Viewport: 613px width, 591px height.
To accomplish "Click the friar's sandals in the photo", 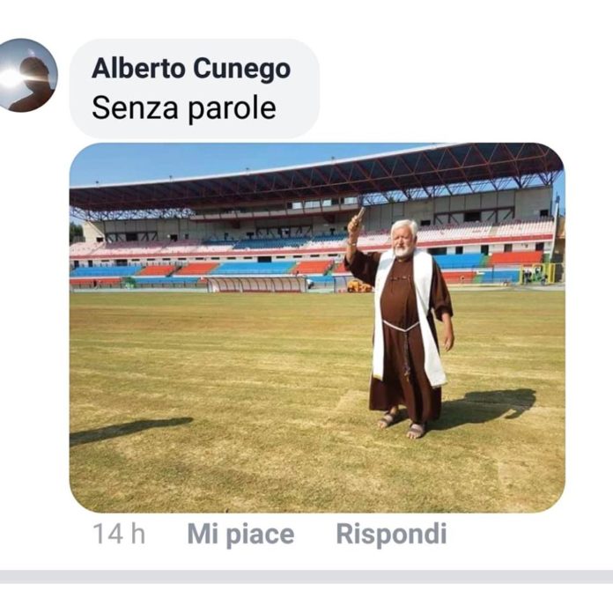I will point(403,425).
